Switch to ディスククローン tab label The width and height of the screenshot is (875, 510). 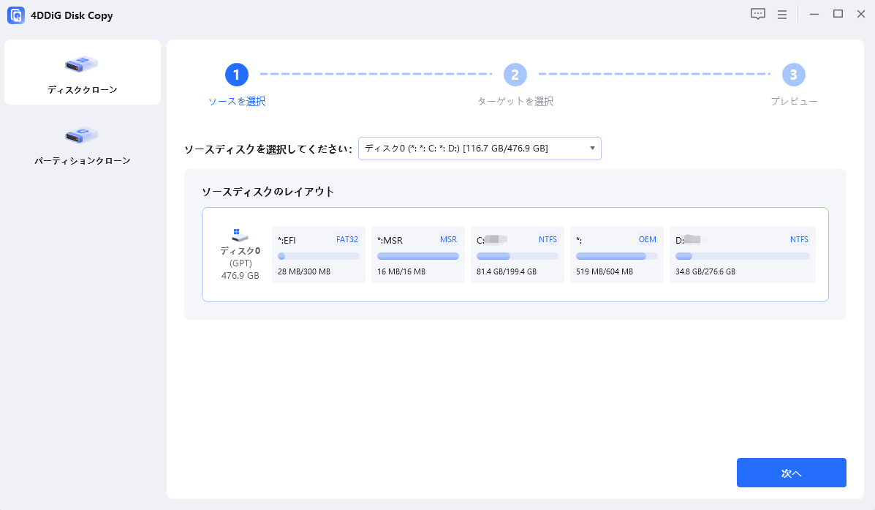pyautogui.click(x=82, y=90)
